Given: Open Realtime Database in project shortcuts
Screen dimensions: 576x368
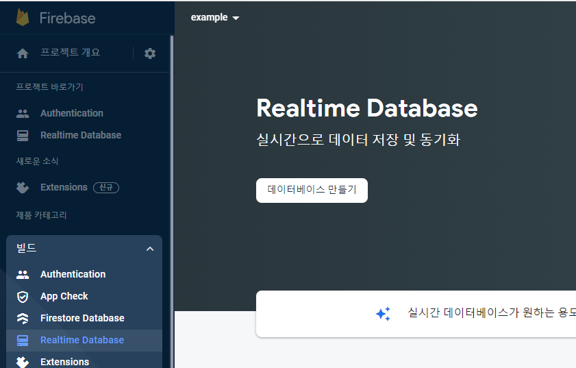Looking at the screenshot, I should (81, 135).
